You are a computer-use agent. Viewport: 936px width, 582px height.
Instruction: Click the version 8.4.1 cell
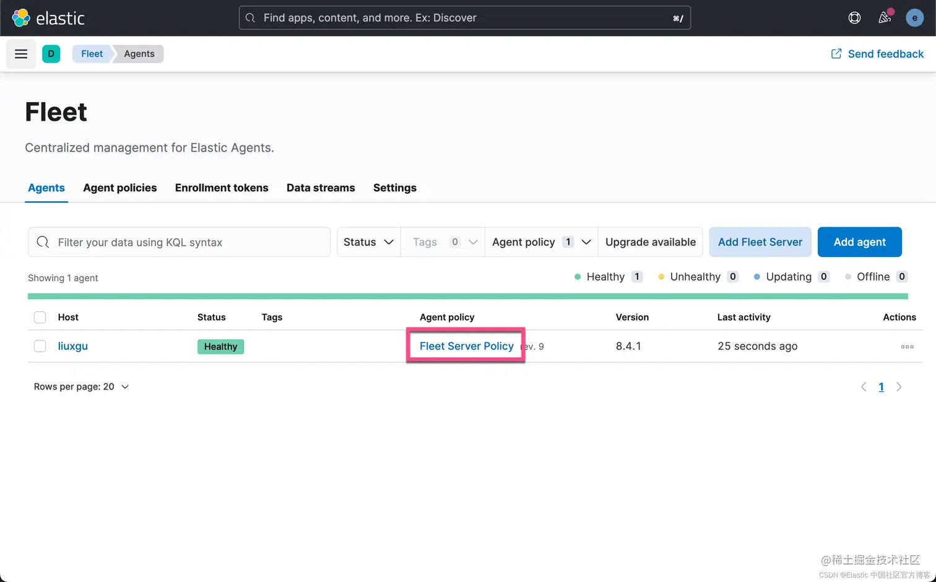(628, 346)
